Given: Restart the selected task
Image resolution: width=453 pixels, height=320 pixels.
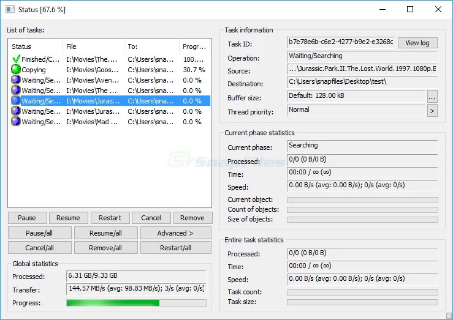Looking at the screenshot, I should click(110, 218).
